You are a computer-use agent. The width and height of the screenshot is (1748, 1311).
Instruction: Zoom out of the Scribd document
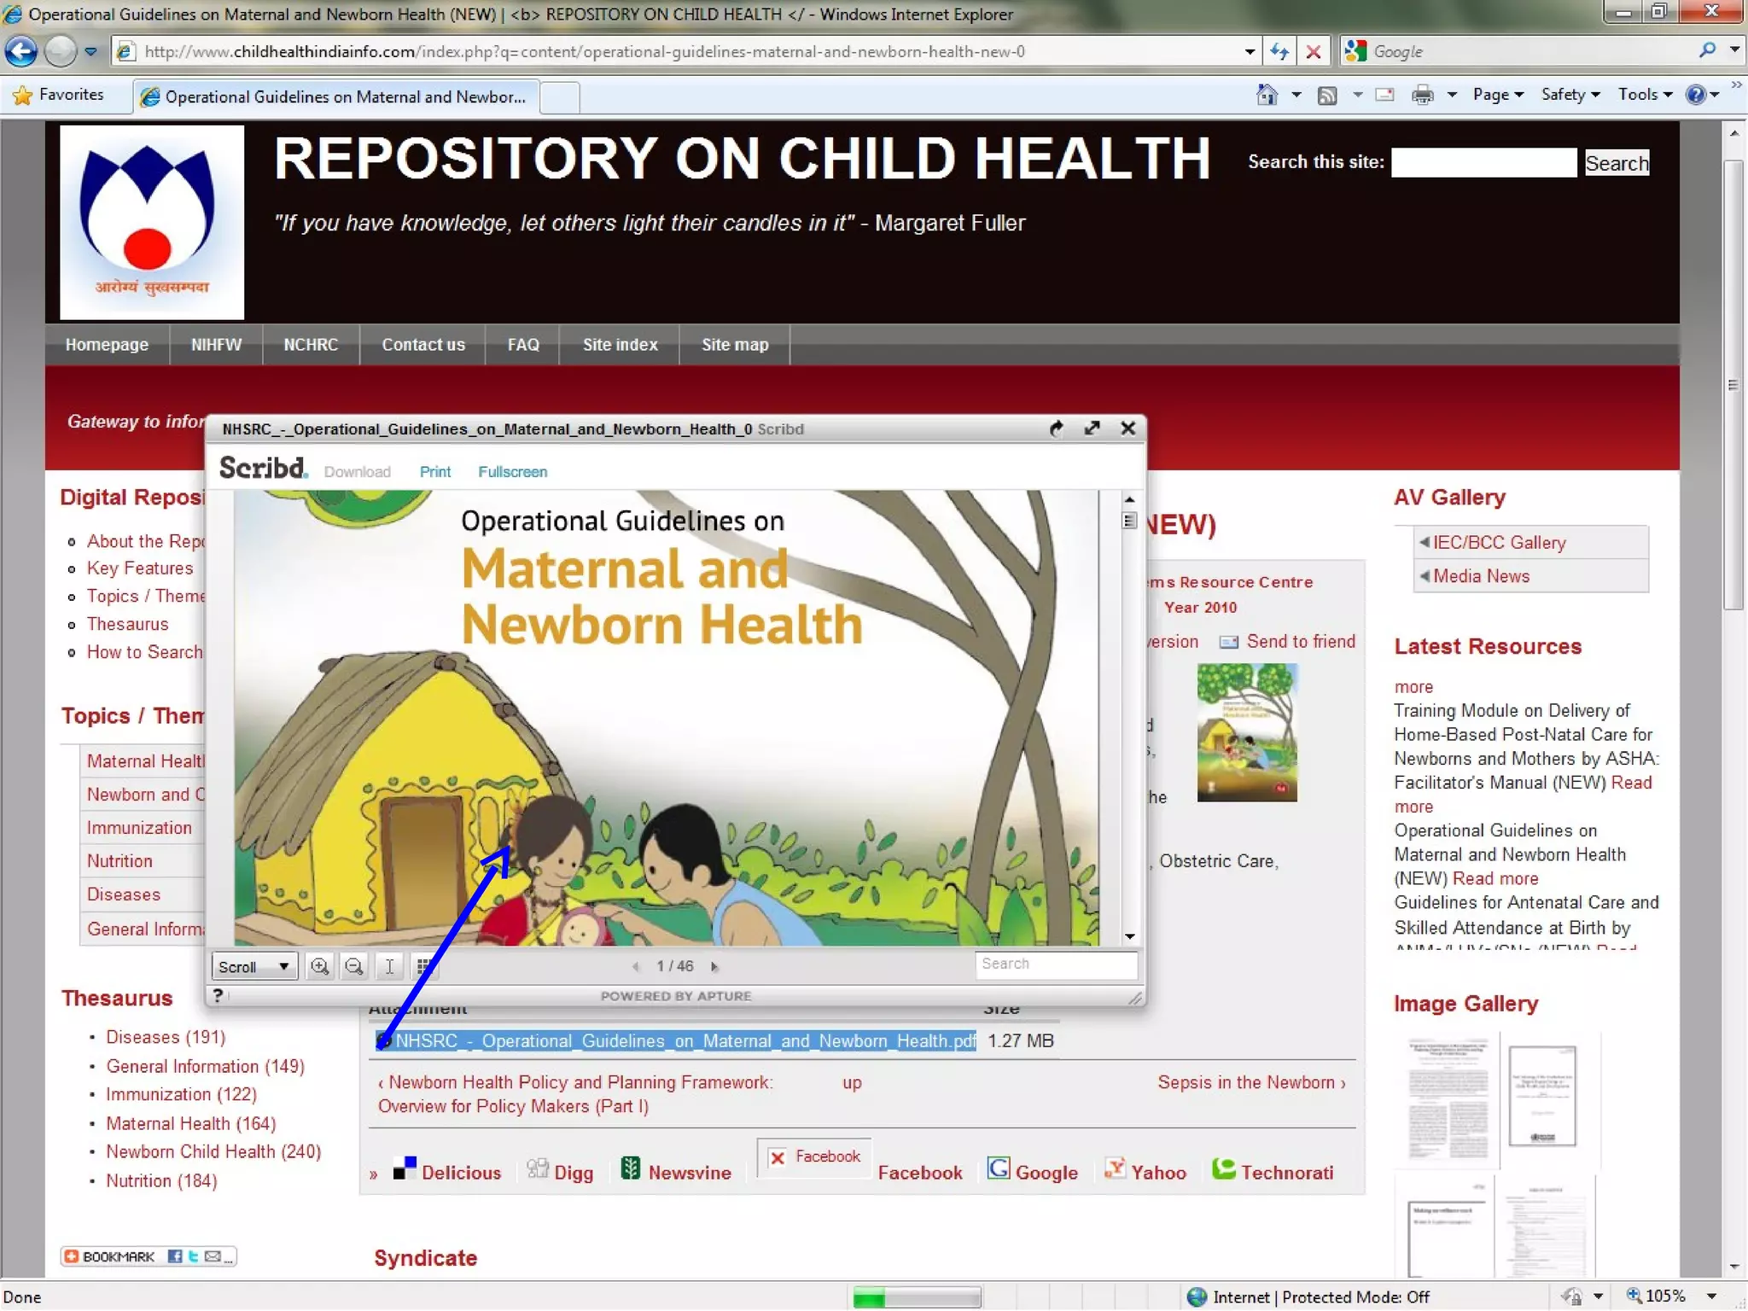(353, 966)
